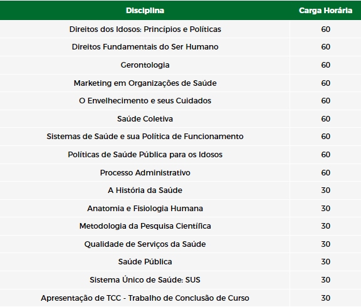The image size is (361, 307).
Task: Select Marketing em Organizações de Saúde
Action: pos(145,83)
